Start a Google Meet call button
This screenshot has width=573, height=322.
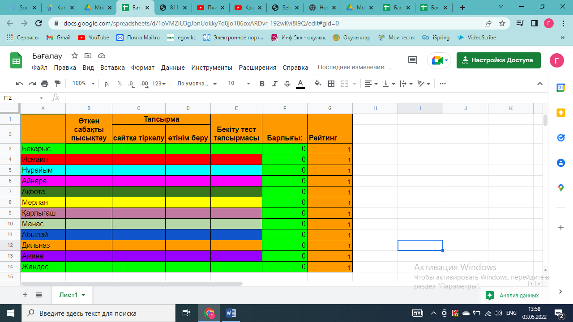point(439,60)
